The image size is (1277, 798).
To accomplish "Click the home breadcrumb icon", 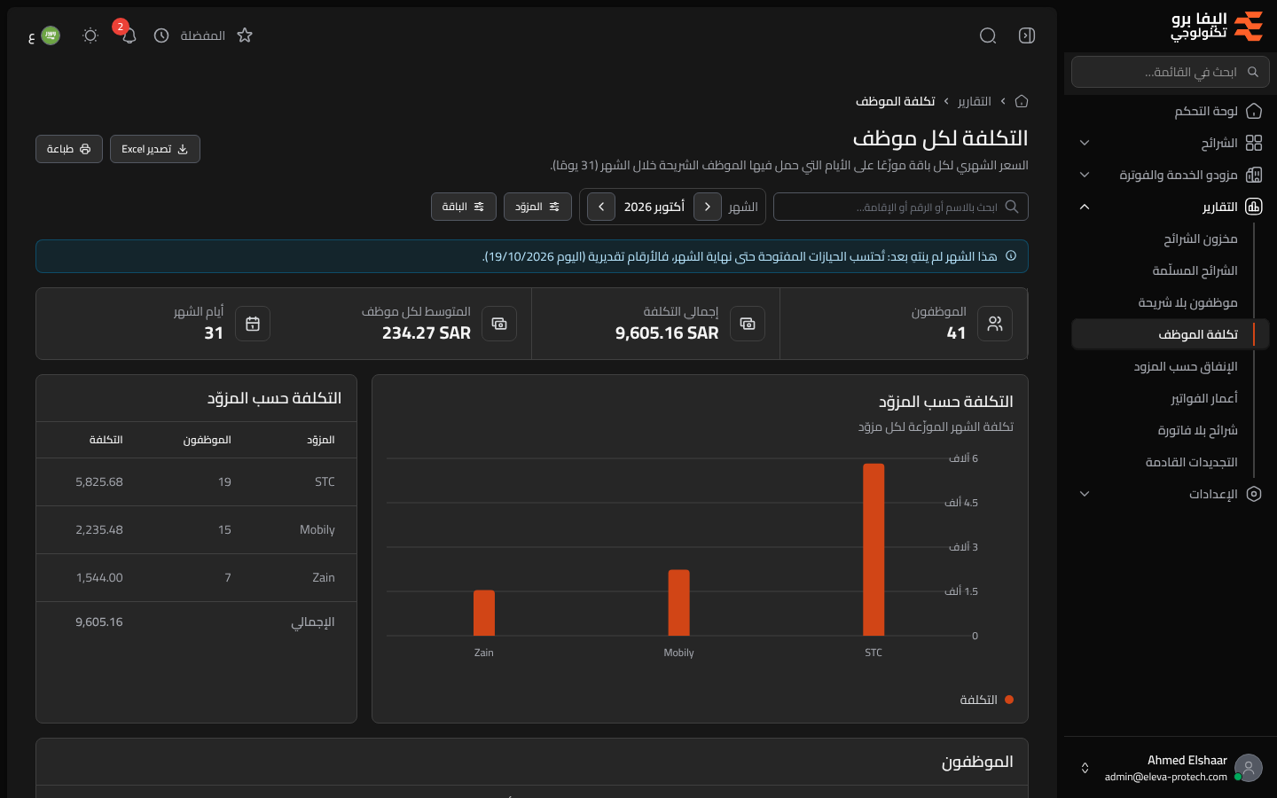I will pyautogui.click(x=1022, y=101).
